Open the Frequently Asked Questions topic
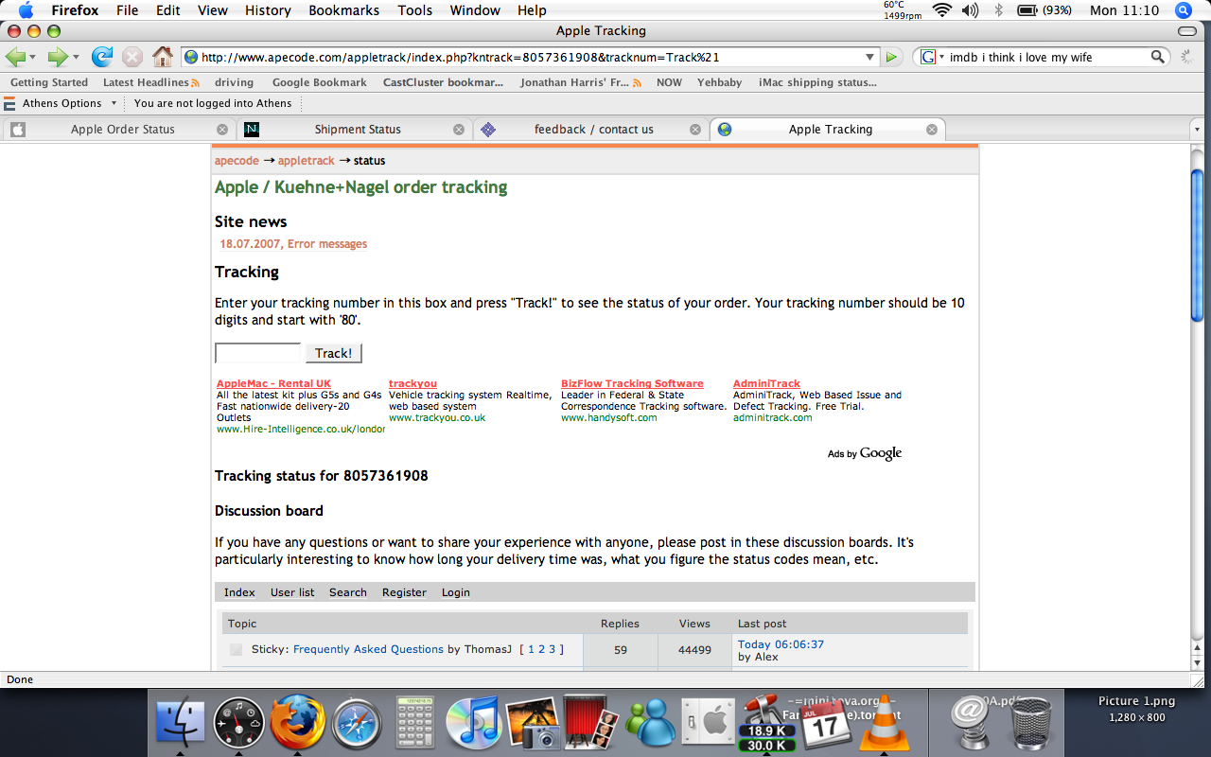 point(368,649)
